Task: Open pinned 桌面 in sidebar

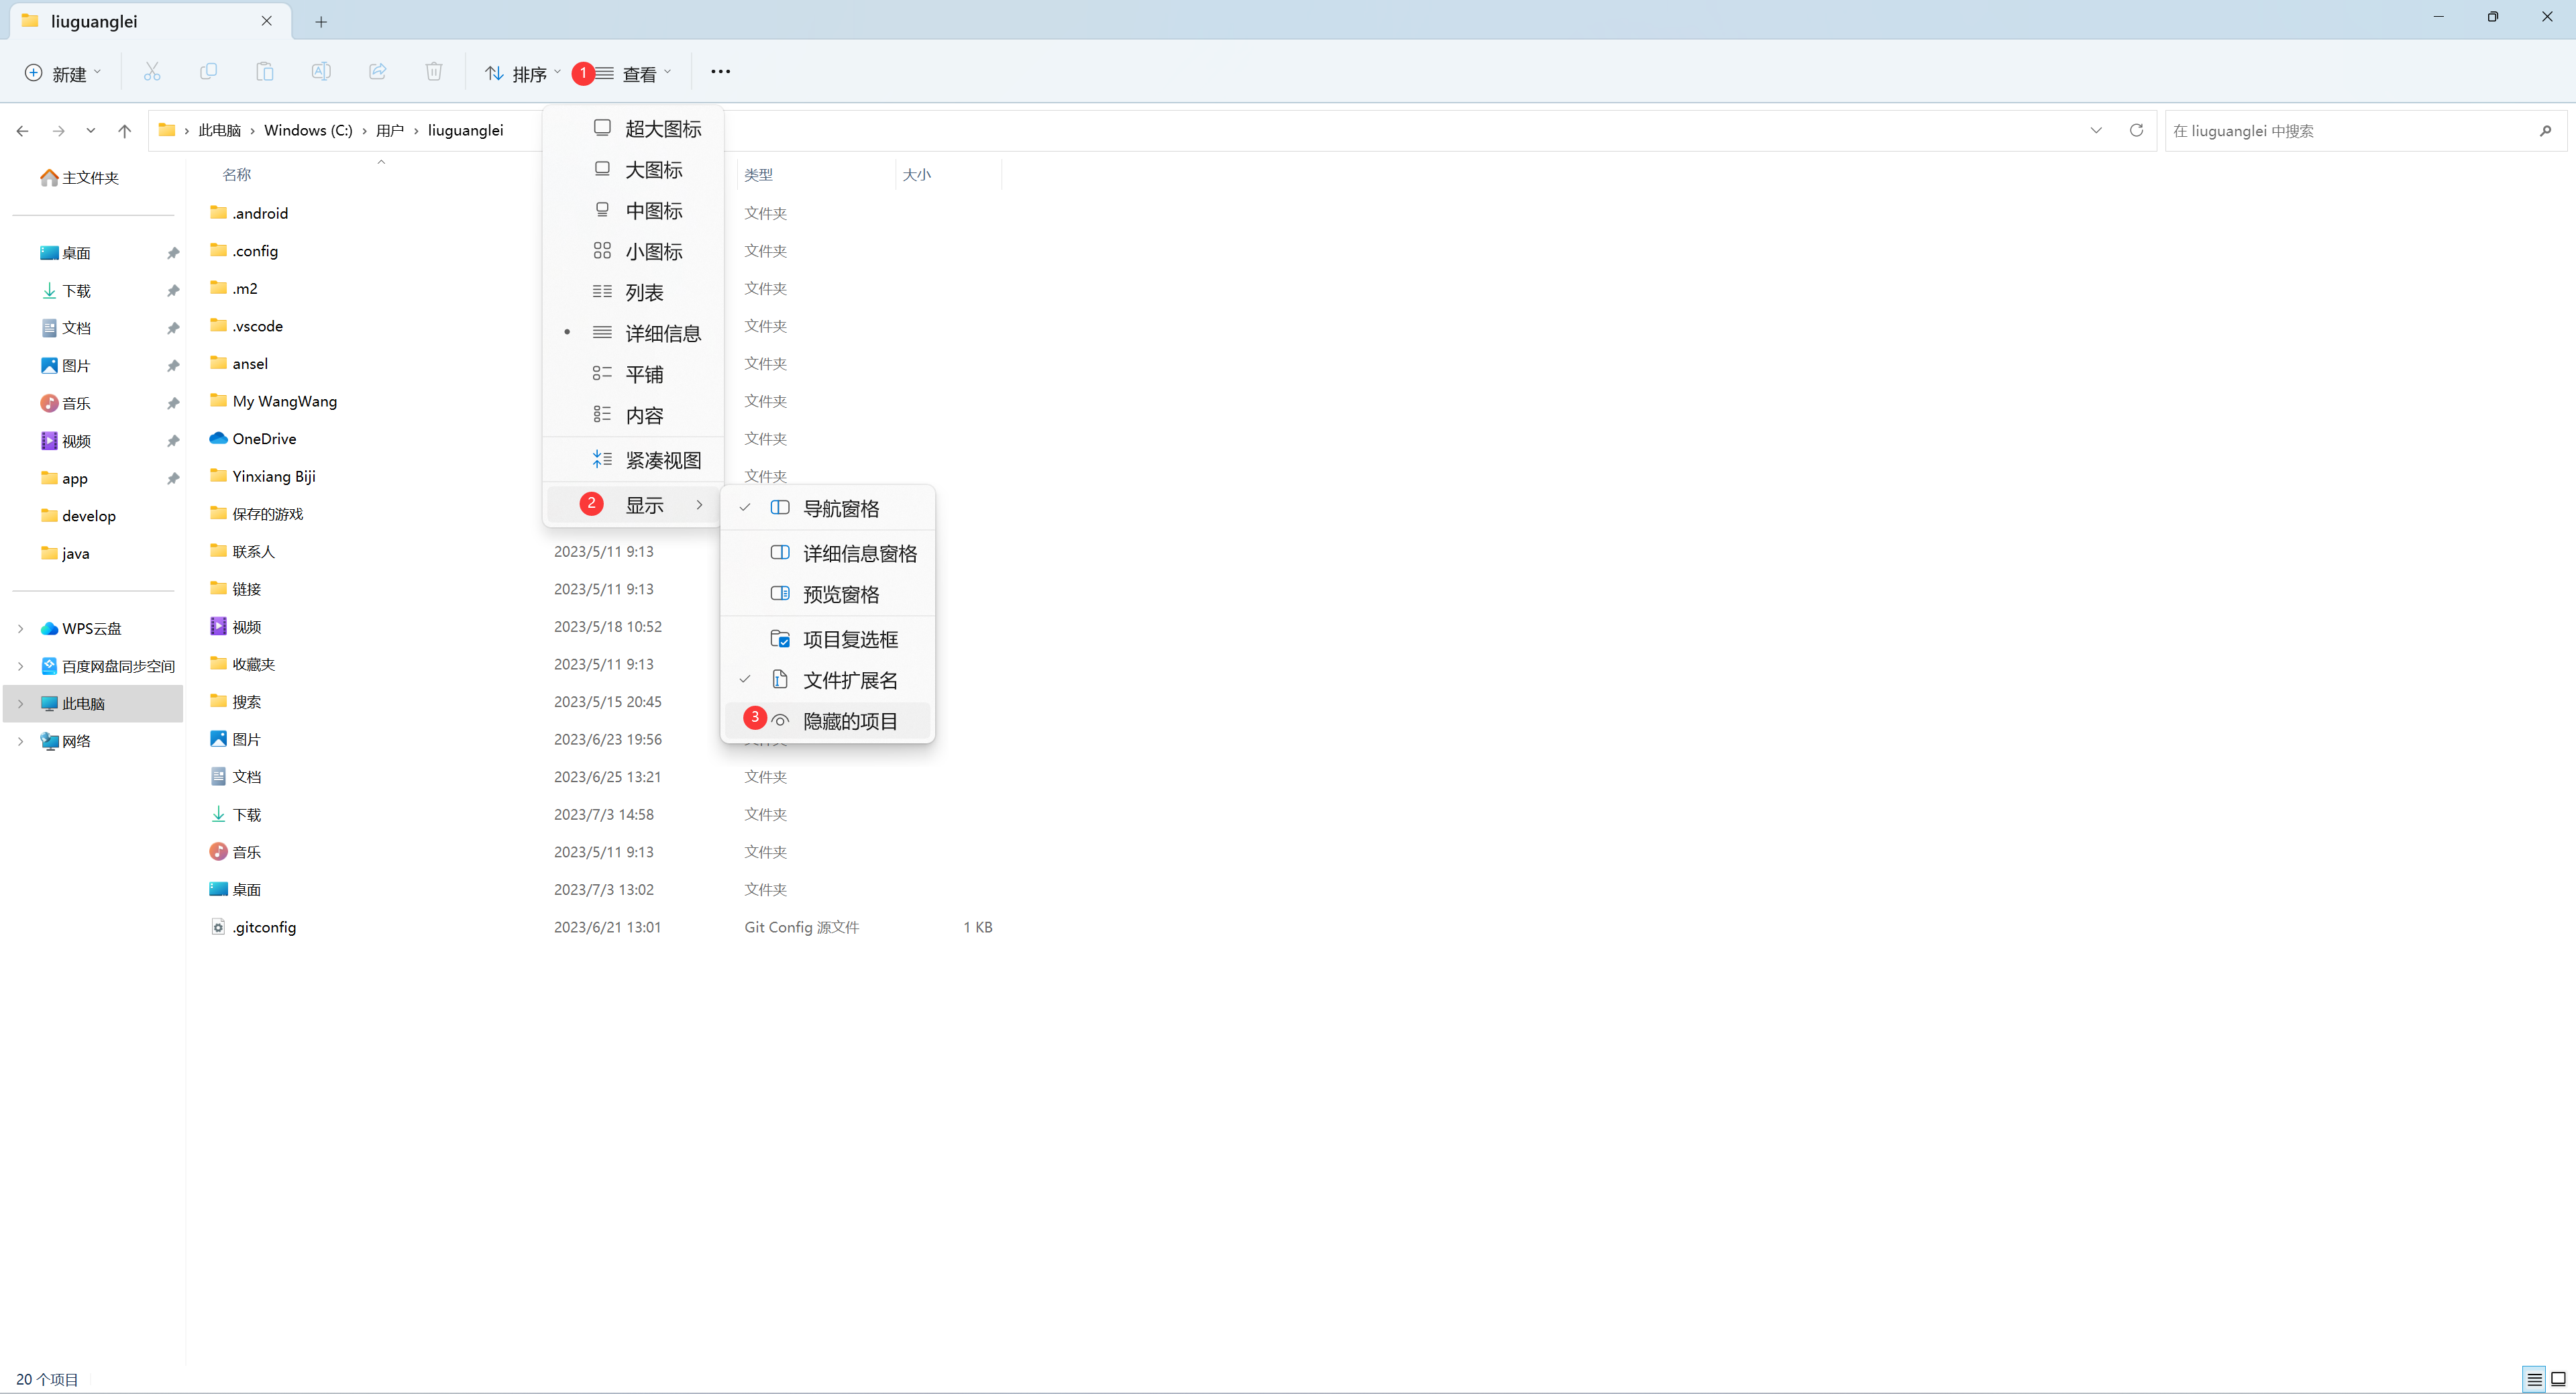Action: point(66,254)
